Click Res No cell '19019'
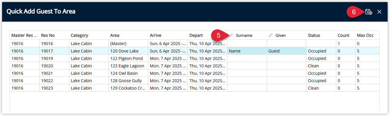 [x=54, y=58]
